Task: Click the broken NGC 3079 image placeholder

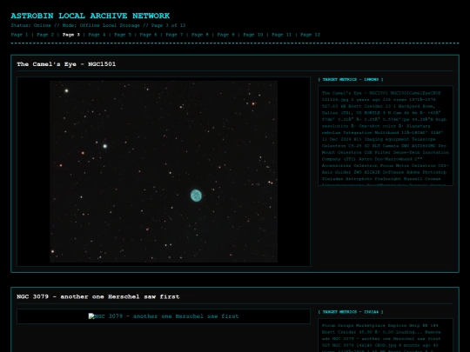Action: 164,316
